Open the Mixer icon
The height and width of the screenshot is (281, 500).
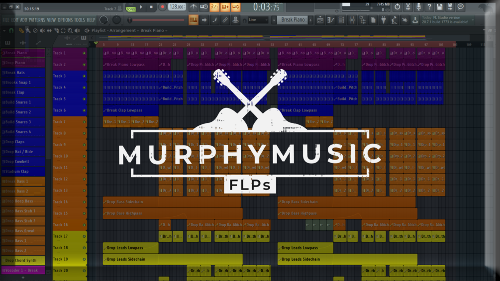coord(352,20)
